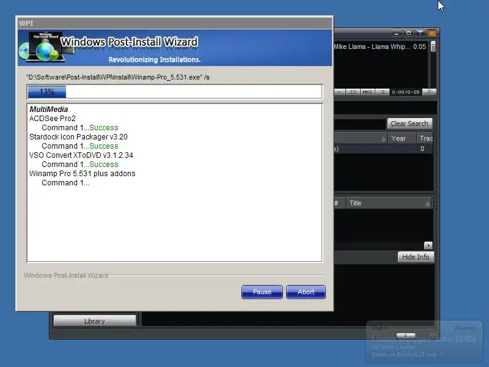This screenshot has height=367, width=489.
Task: Click Winamp library scroll right arrow
Action: pyautogui.click(x=428, y=246)
